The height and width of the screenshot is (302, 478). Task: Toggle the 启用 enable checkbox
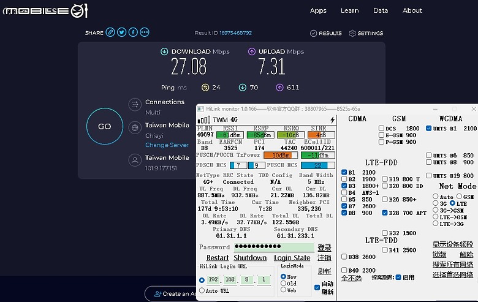tap(398, 277)
